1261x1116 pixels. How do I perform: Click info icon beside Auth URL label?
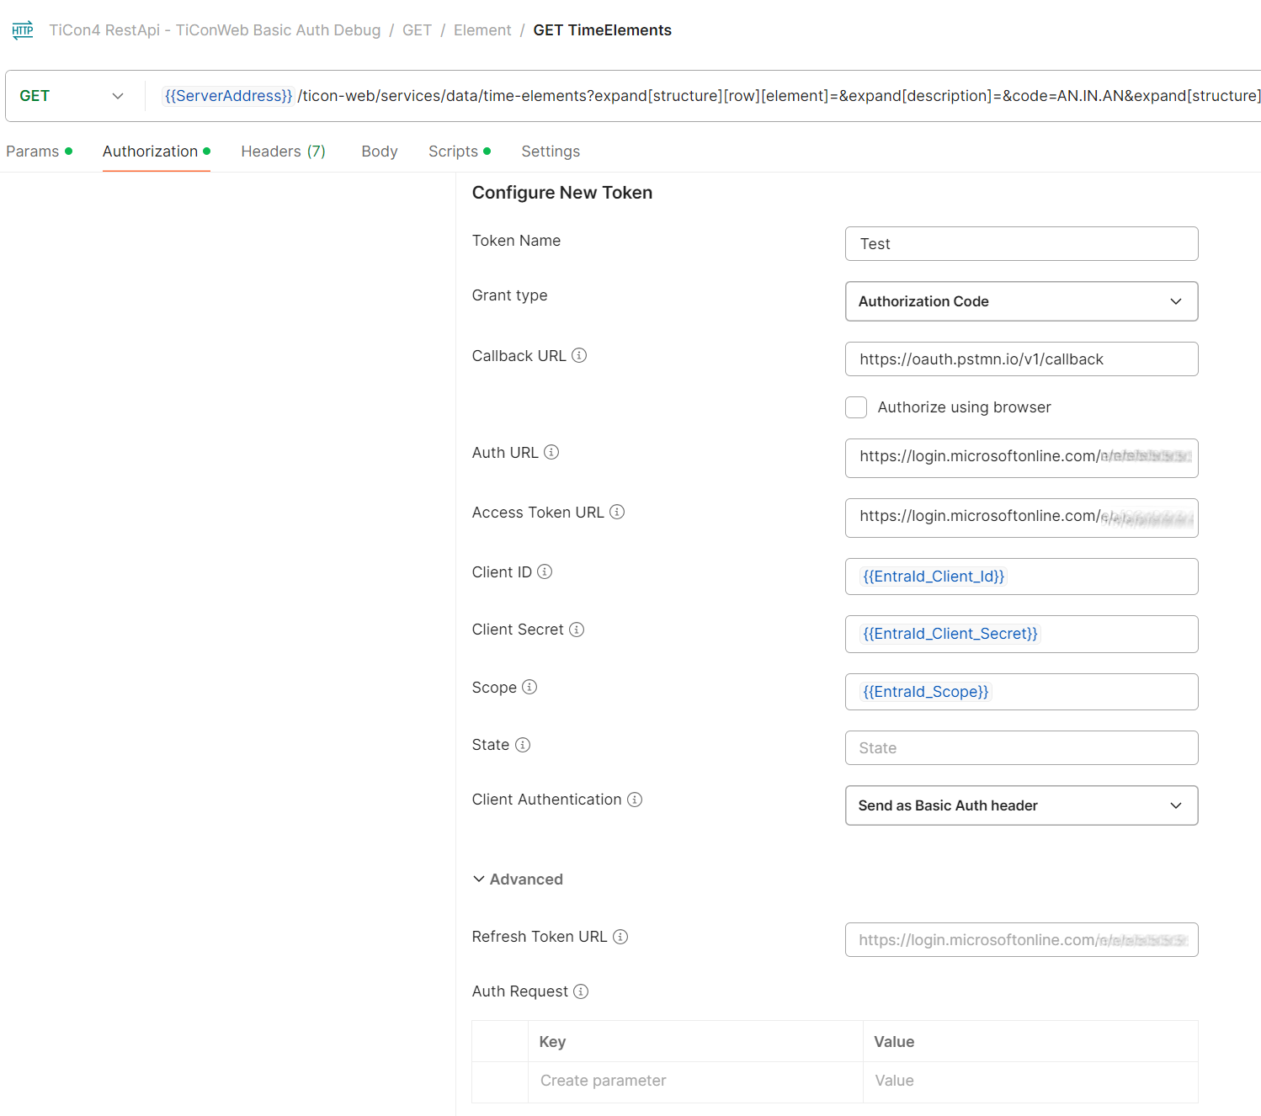pyautogui.click(x=551, y=452)
